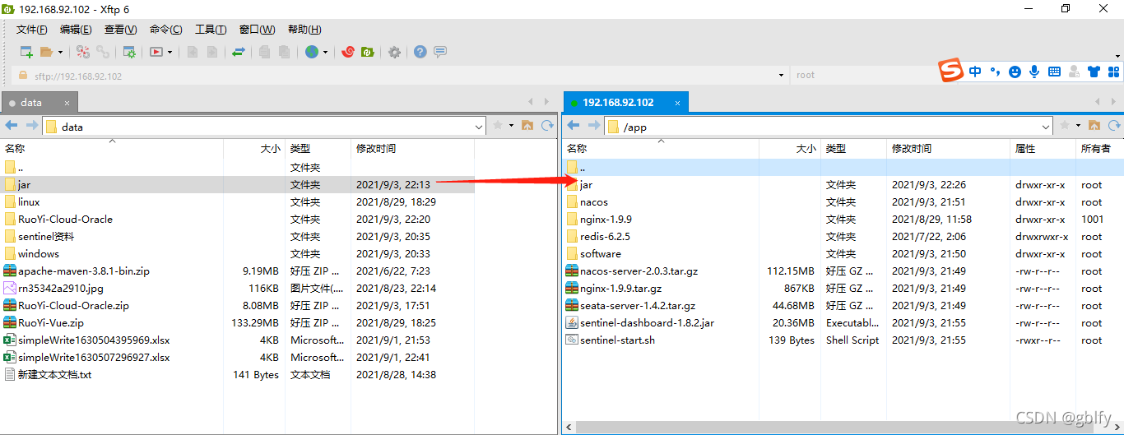Select 新建文本文档.txt in local pane
The image size is (1124, 435).
pos(54,375)
